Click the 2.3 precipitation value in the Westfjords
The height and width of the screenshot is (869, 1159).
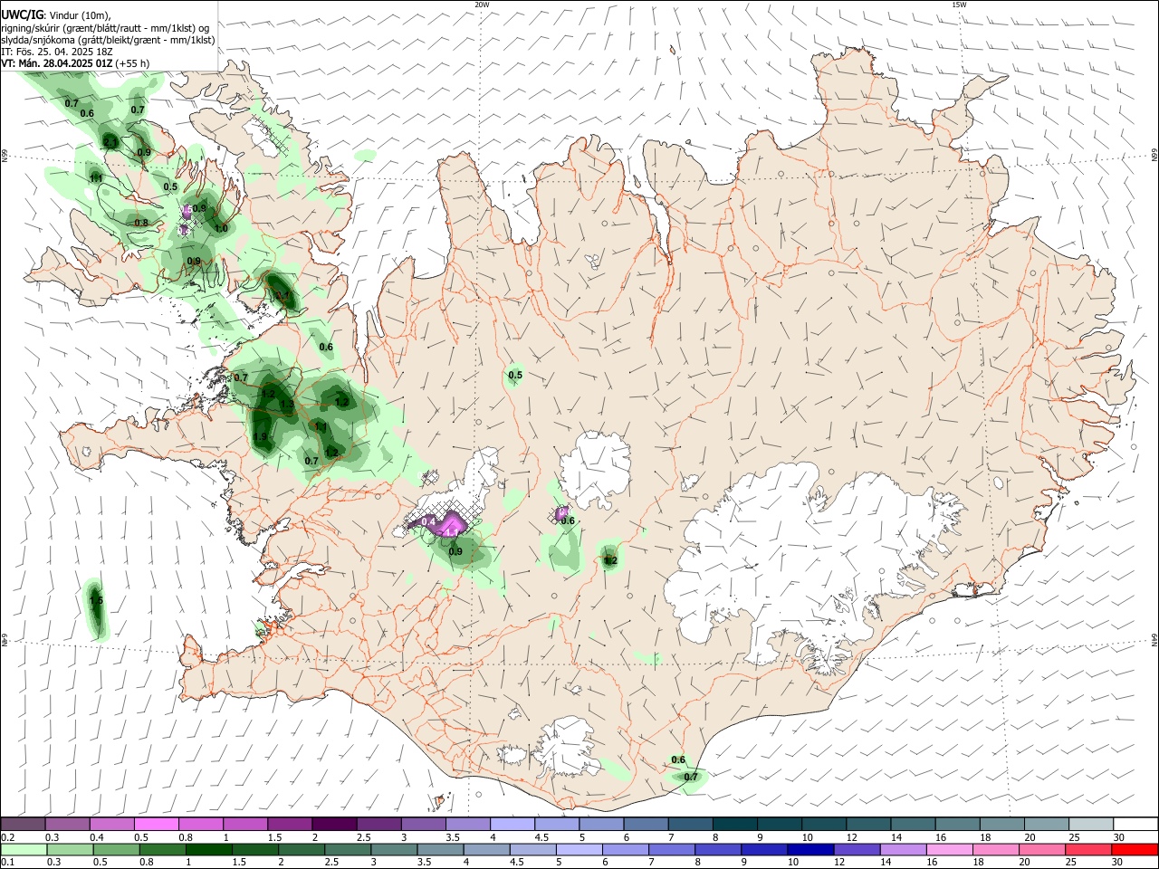click(x=110, y=142)
